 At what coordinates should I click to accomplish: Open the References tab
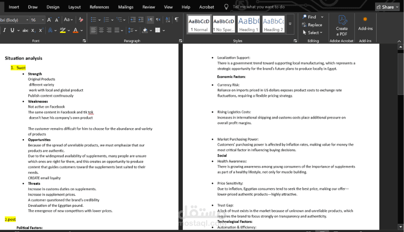(x=99, y=7)
